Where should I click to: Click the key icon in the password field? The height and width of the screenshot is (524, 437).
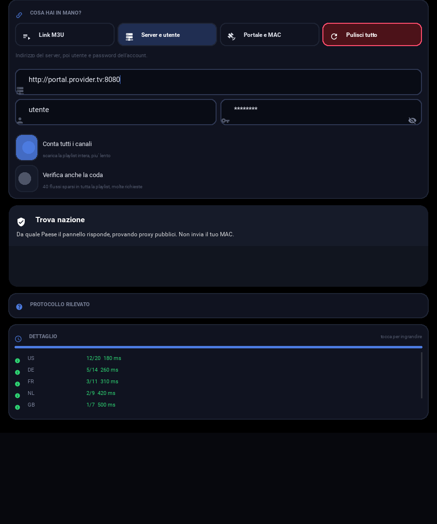pyautogui.click(x=225, y=121)
